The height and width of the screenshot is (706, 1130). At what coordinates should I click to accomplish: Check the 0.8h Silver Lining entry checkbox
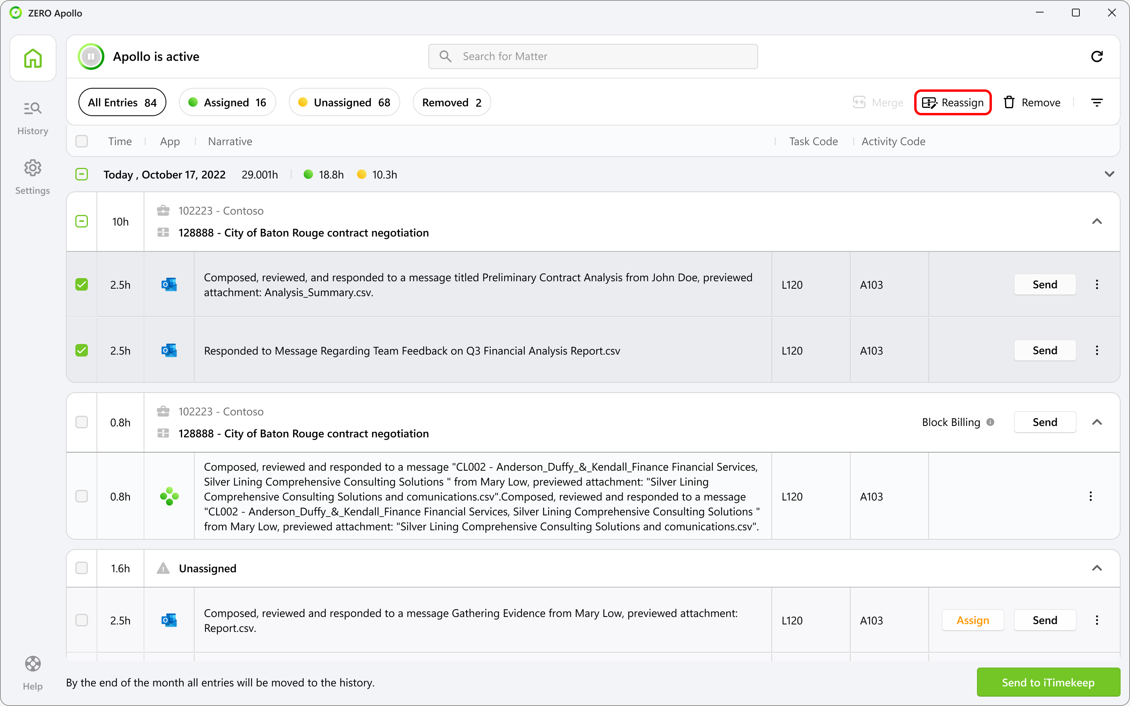pyautogui.click(x=82, y=496)
